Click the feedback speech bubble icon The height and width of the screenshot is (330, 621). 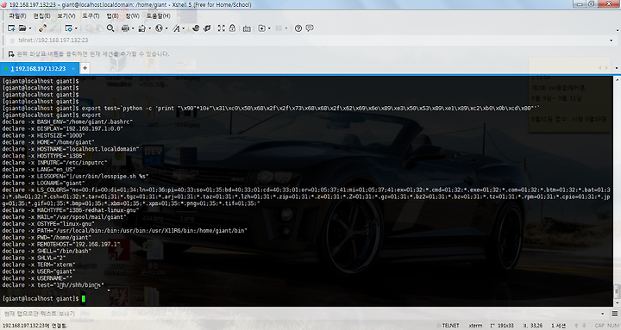tap(310, 28)
